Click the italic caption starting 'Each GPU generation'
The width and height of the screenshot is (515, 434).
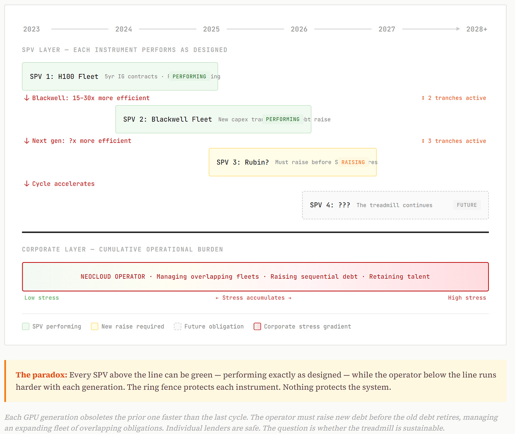pyautogui.click(x=251, y=423)
